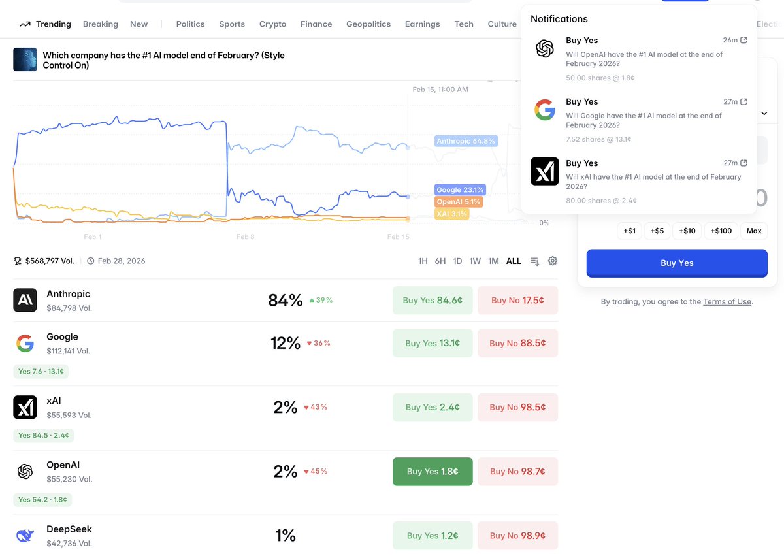Click the Anthropic logo in the market list
The image size is (784, 556).
coord(25,300)
